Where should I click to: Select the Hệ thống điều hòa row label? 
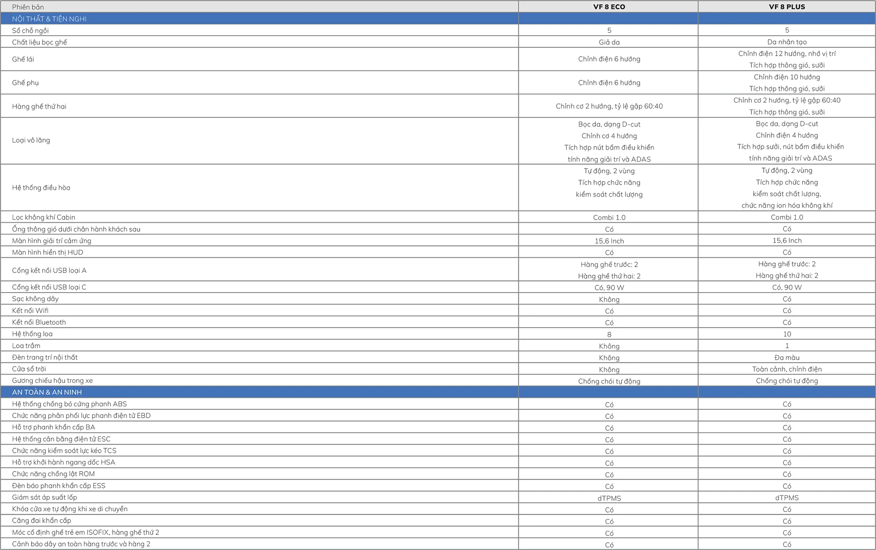click(x=41, y=188)
